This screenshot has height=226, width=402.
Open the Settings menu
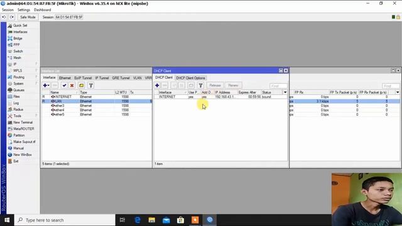click(24, 10)
